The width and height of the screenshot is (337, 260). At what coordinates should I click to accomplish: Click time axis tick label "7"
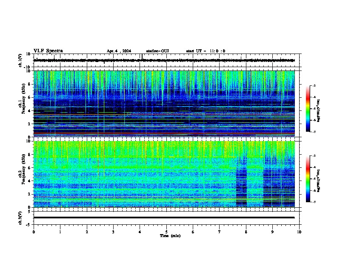[220, 232]
